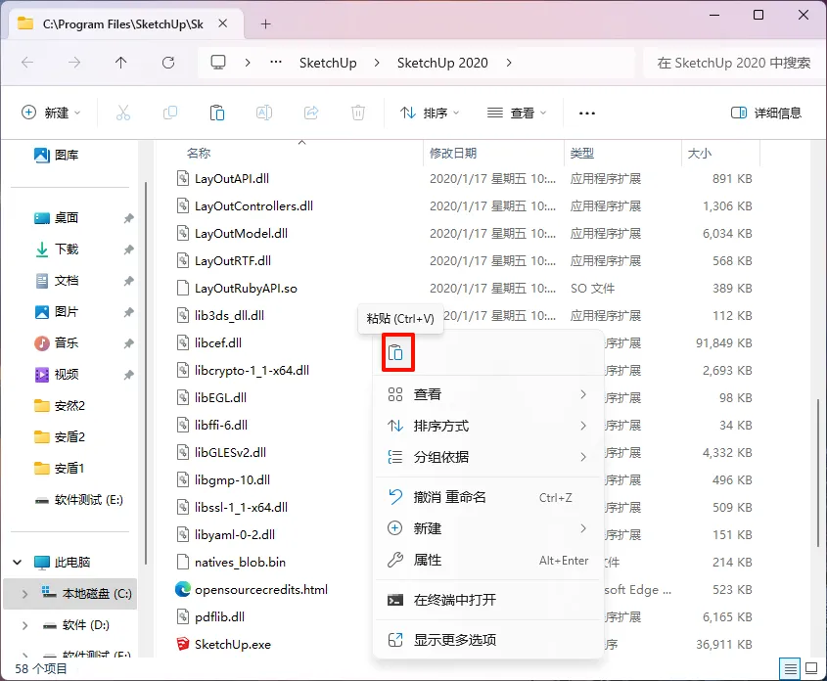Select the SketchUp.exe file
827x681 pixels.
click(223, 644)
